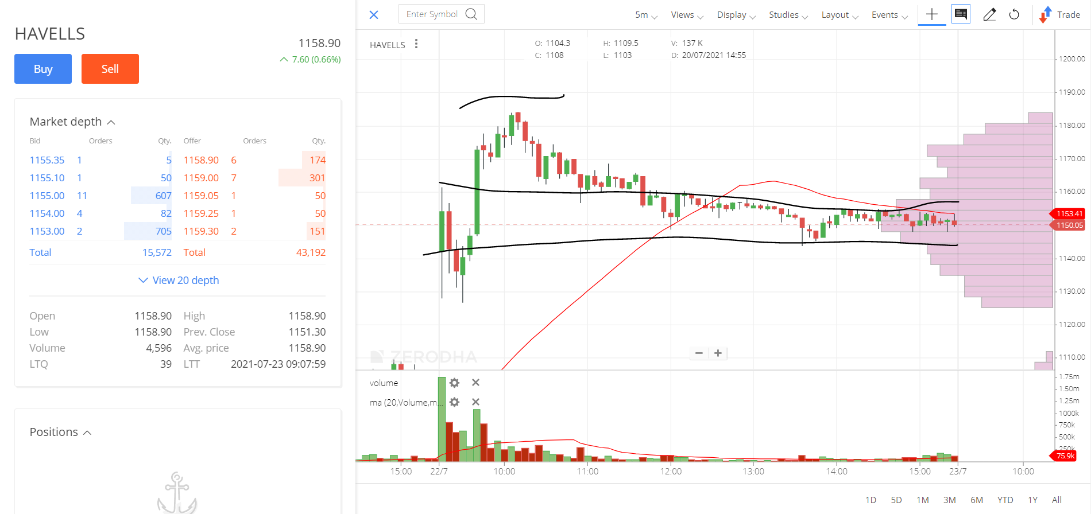Open the Events menu

click(x=889, y=15)
